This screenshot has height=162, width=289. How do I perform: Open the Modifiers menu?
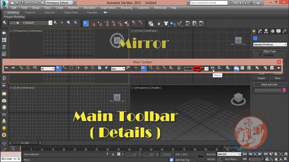[x=73, y=8]
